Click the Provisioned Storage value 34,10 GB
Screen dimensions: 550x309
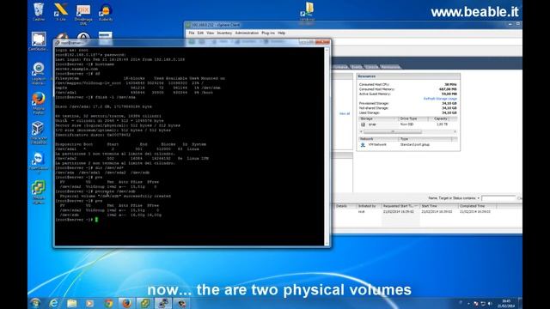tap(449, 103)
